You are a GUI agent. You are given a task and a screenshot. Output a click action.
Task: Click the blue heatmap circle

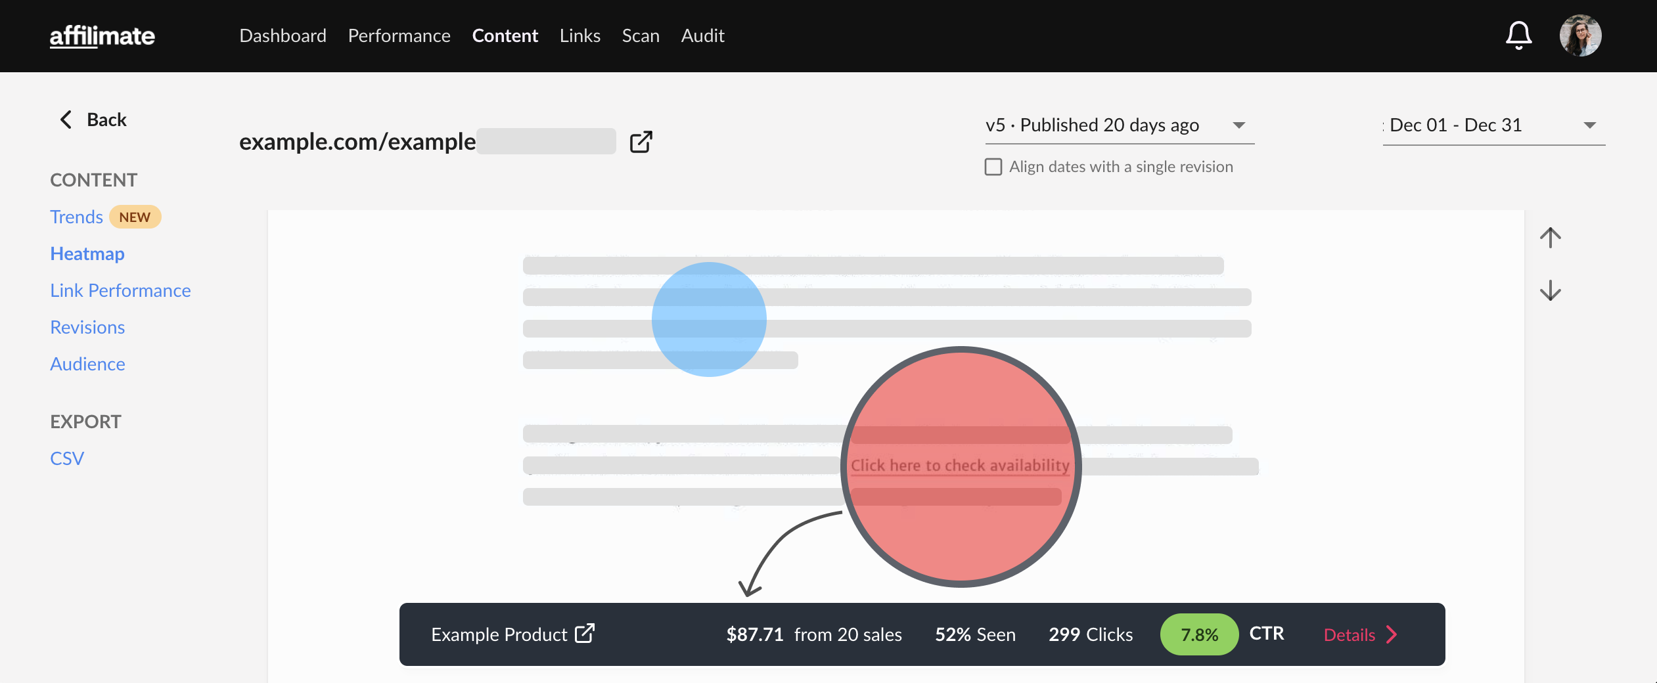click(709, 319)
